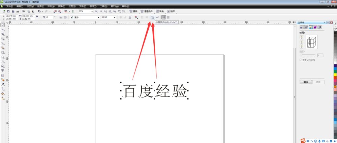This screenshot has height=143, width=337.
Task: Select the Polygon tool in toolbox
Action: coord(3,61)
